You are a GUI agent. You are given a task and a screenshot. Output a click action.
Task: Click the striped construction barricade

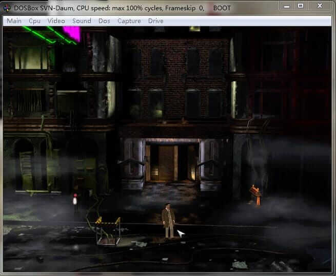108,230
